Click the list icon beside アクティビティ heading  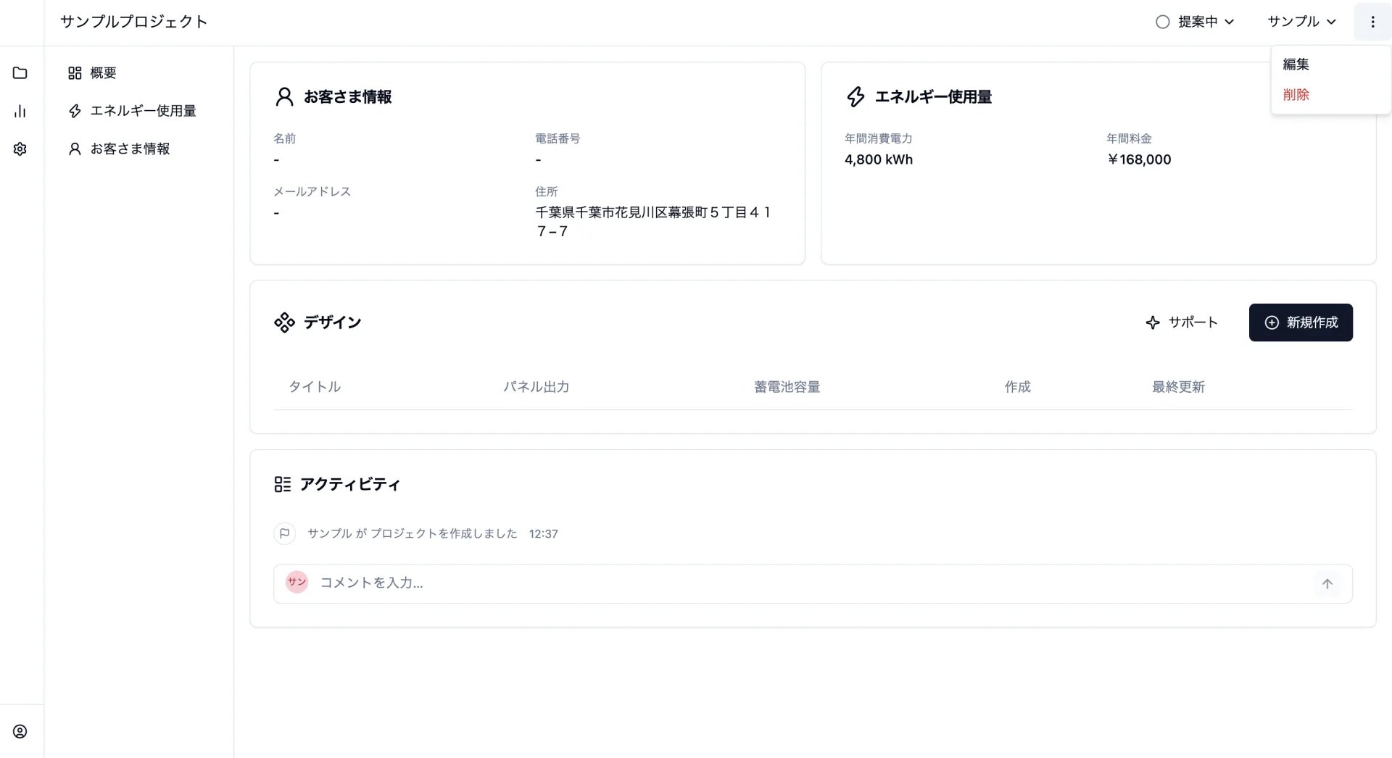282,484
